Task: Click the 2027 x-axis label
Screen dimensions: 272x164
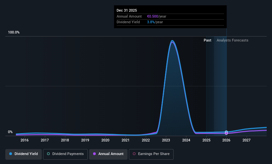Action: pos(246,140)
